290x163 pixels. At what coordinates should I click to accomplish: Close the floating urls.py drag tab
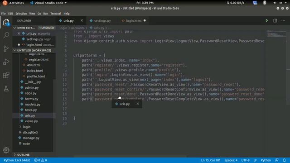[x=138, y=104]
